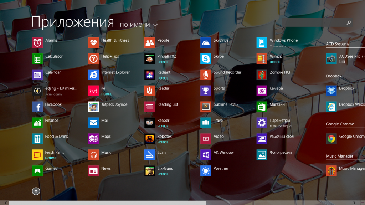Open the Six-Guns game icon

[149, 171]
